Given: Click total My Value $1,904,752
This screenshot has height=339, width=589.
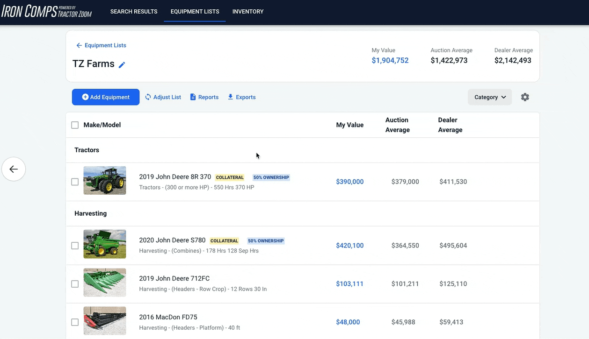Looking at the screenshot, I should pyautogui.click(x=390, y=60).
